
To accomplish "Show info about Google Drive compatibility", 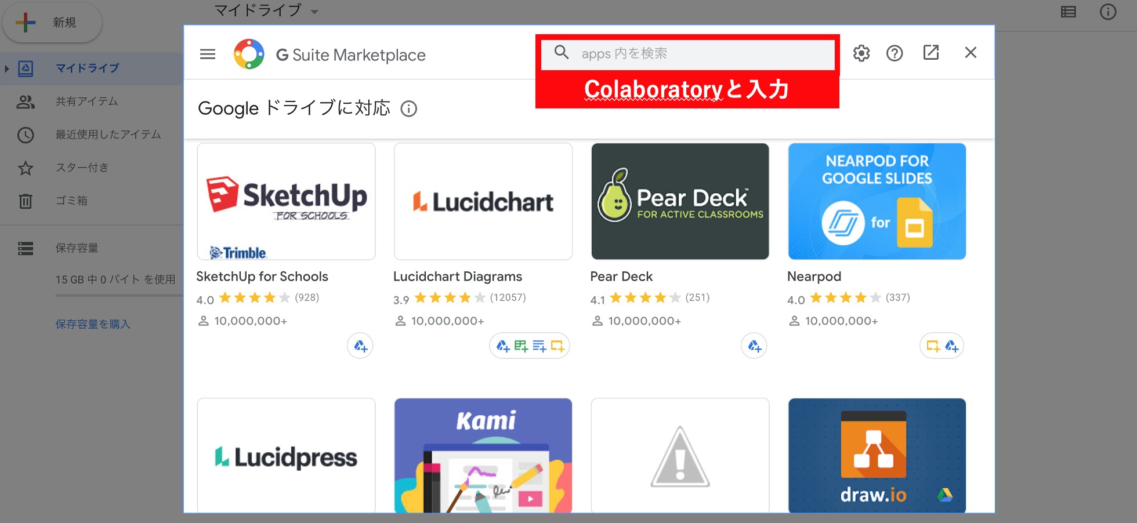I will pyautogui.click(x=409, y=109).
